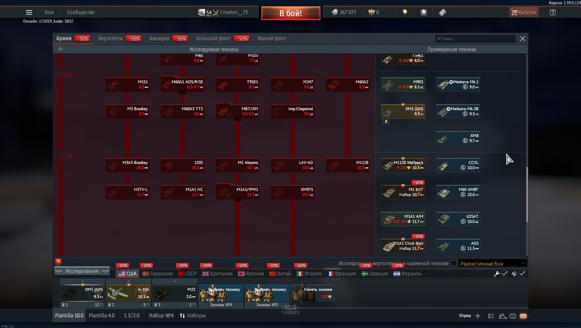The image size is (581, 328).
Task: Select the Plantilla 4.0 preset tab
Action: (x=102, y=316)
